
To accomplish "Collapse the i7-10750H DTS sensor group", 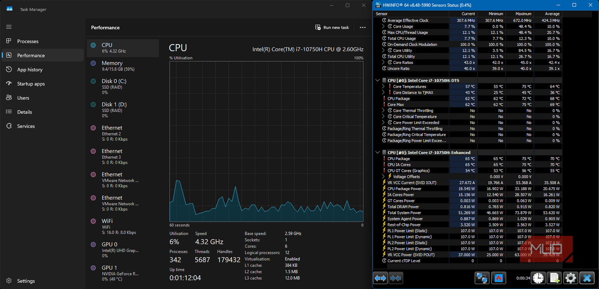I will (x=378, y=80).
